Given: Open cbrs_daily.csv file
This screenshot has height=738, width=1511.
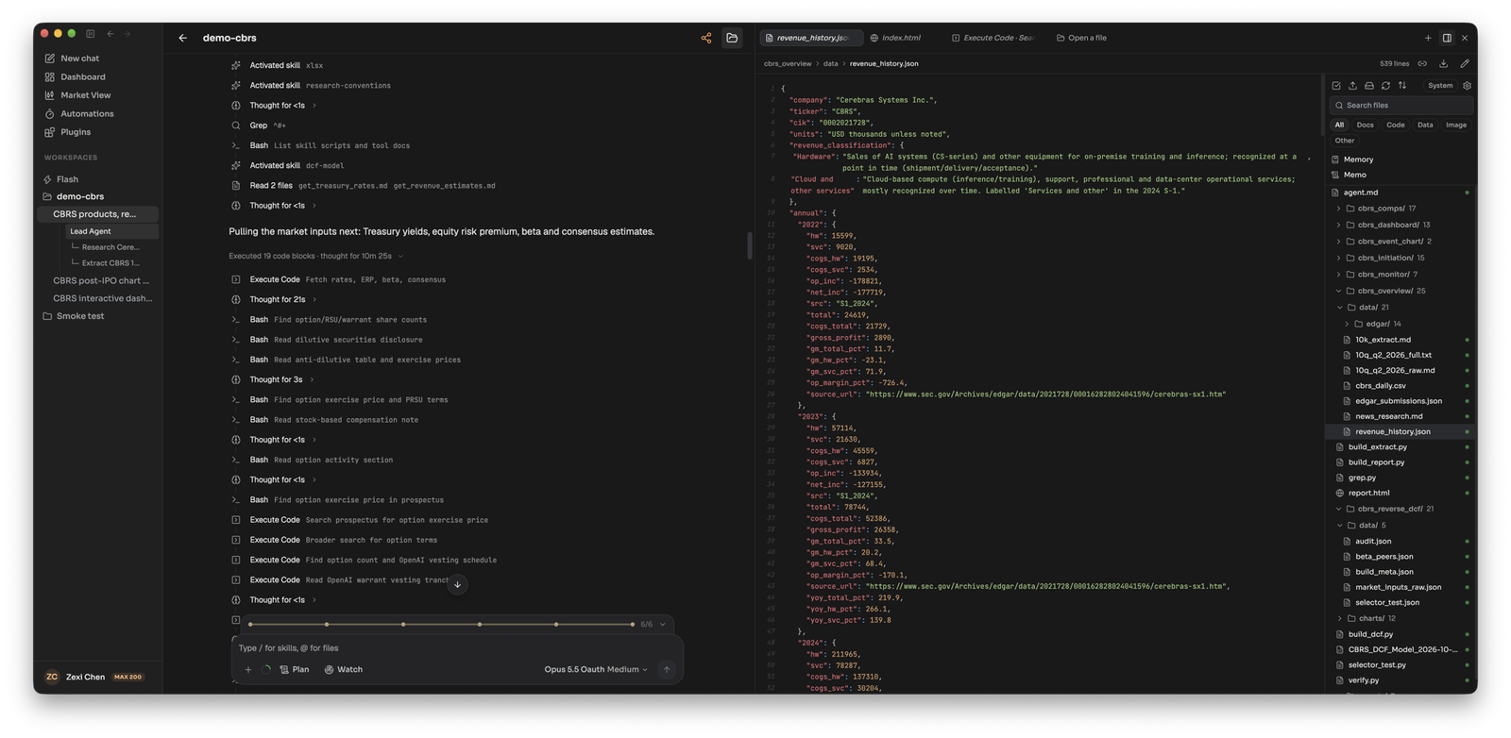Looking at the screenshot, I should tap(1380, 386).
